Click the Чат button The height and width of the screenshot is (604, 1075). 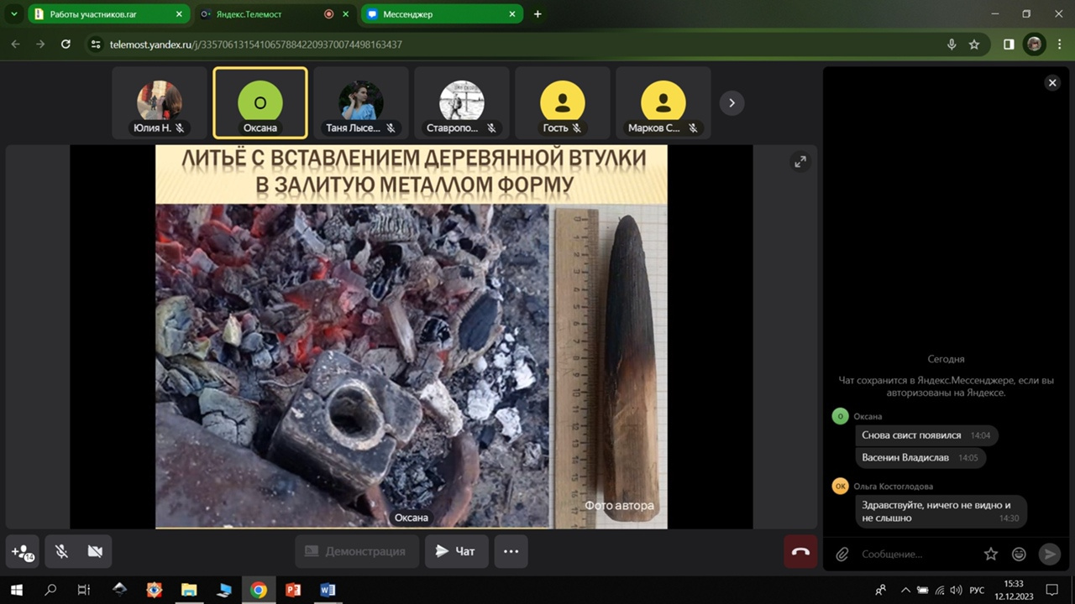455,551
